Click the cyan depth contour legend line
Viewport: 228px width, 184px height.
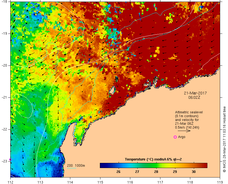(72, 168)
